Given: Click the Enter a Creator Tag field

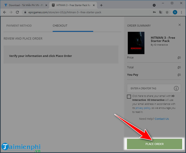Looking at the screenshot, I should point(149,88).
